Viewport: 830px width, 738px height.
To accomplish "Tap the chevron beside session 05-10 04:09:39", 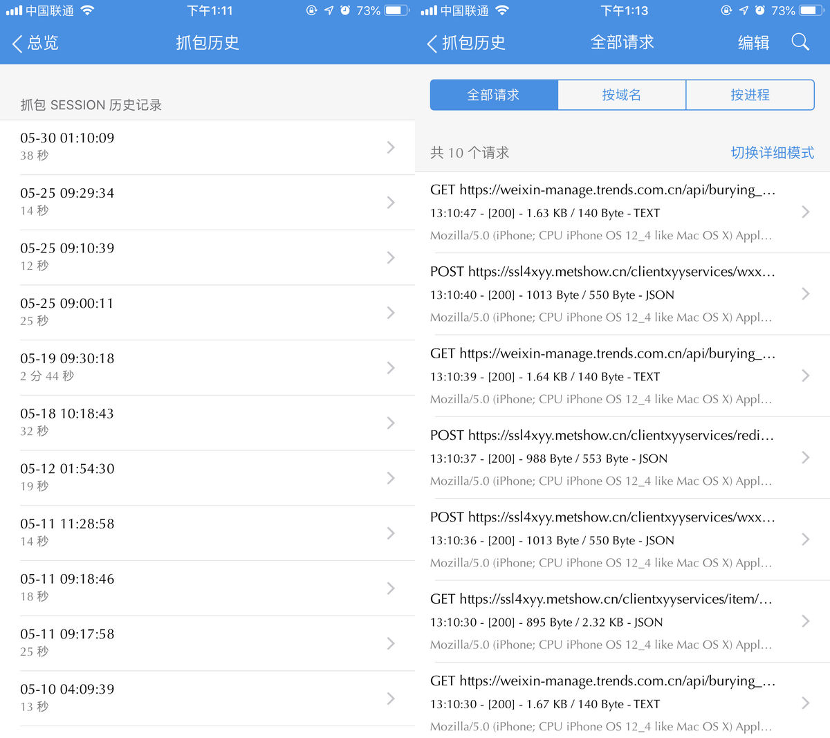I will 391,699.
